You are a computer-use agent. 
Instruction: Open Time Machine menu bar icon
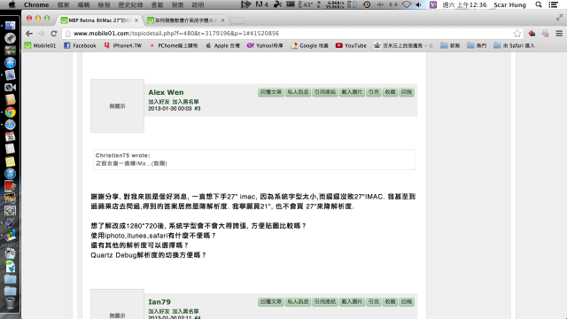367,4
